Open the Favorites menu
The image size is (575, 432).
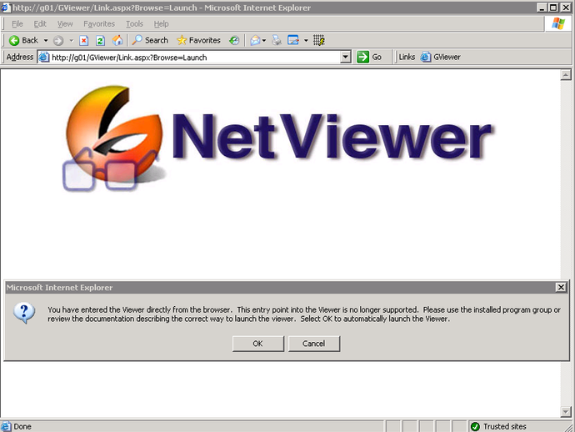pyautogui.click(x=99, y=24)
